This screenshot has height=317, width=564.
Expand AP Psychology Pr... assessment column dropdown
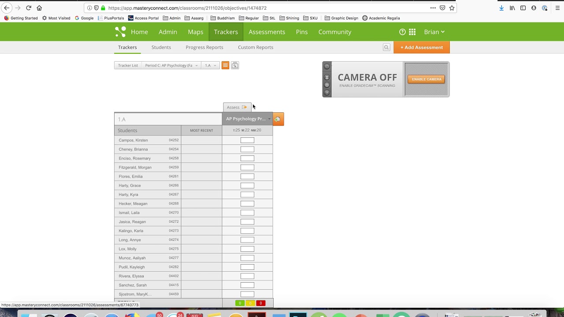(x=269, y=119)
